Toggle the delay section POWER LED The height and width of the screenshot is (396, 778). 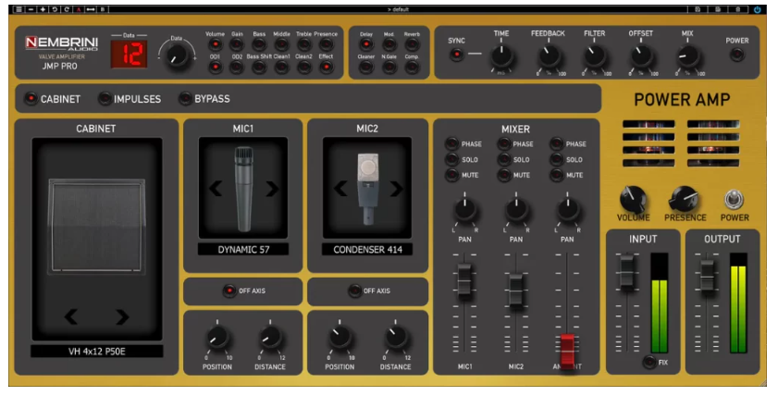[x=737, y=54]
